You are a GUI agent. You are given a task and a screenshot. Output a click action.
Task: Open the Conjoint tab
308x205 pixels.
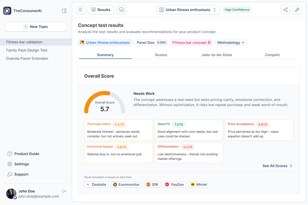point(272,55)
